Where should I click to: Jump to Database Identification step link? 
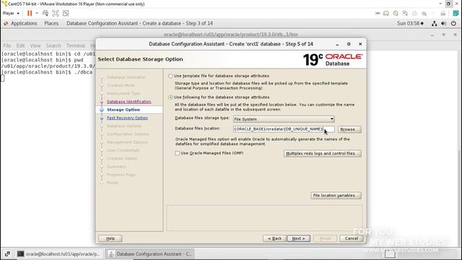click(128, 102)
